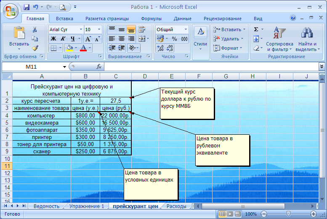Viewport: 327px width, 219px height.
Task: Switch to the Расходы sheet tab
Action: [176, 206]
